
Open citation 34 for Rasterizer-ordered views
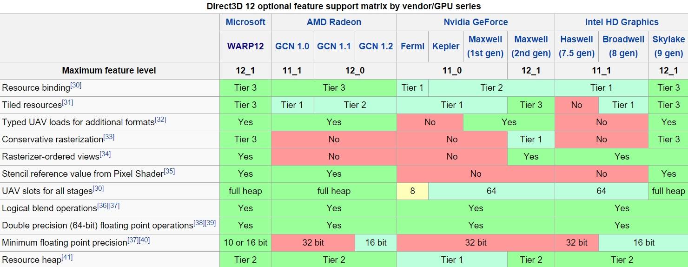[106, 154]
